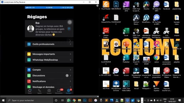Open travail folder on desktop

pyautogui.click(x=136, y=85)
